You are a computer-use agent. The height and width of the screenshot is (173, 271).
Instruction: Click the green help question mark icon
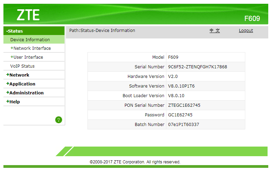click(59, 120)
